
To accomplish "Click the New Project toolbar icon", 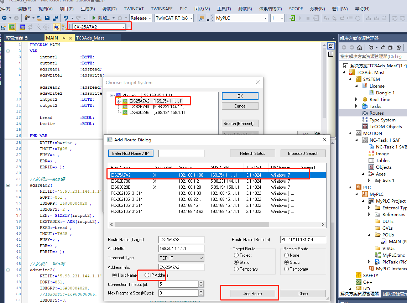I will coord(27,18).
